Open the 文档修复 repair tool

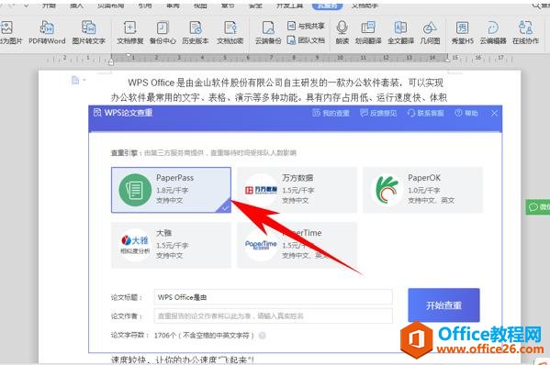(x=130, y=32)
